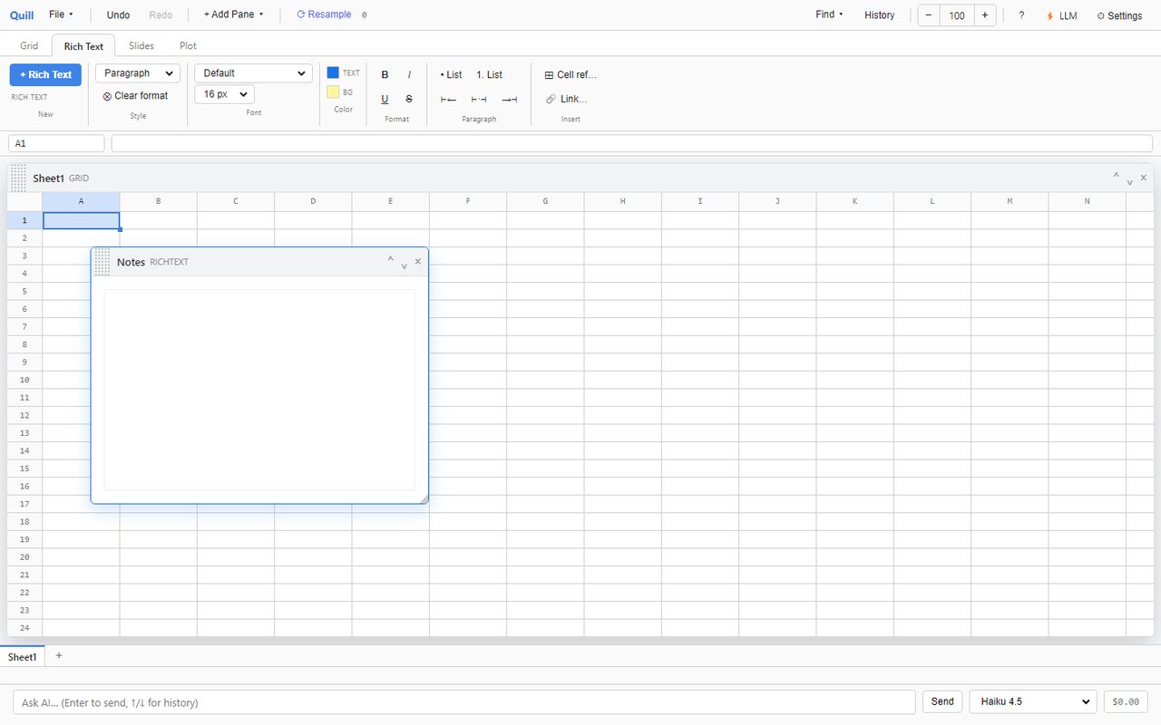The width and height of the screenshot is (1161, 725).
Task: Open Settings
Action: 1119,15
